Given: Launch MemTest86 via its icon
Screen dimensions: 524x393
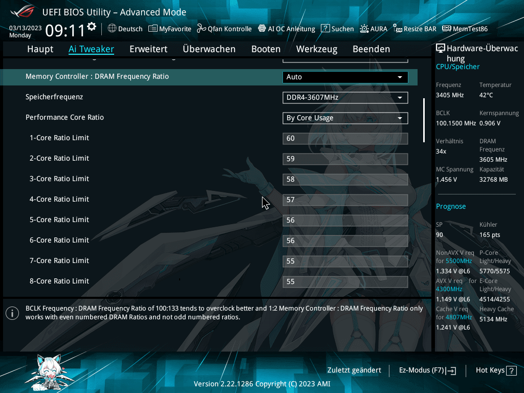Looking at the screenshot, I should point(446,29).
